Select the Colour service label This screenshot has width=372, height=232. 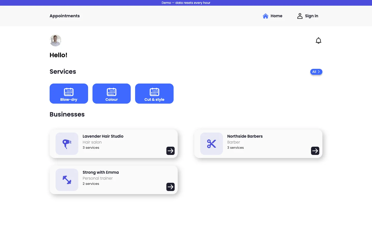click(x=112, y=100)
